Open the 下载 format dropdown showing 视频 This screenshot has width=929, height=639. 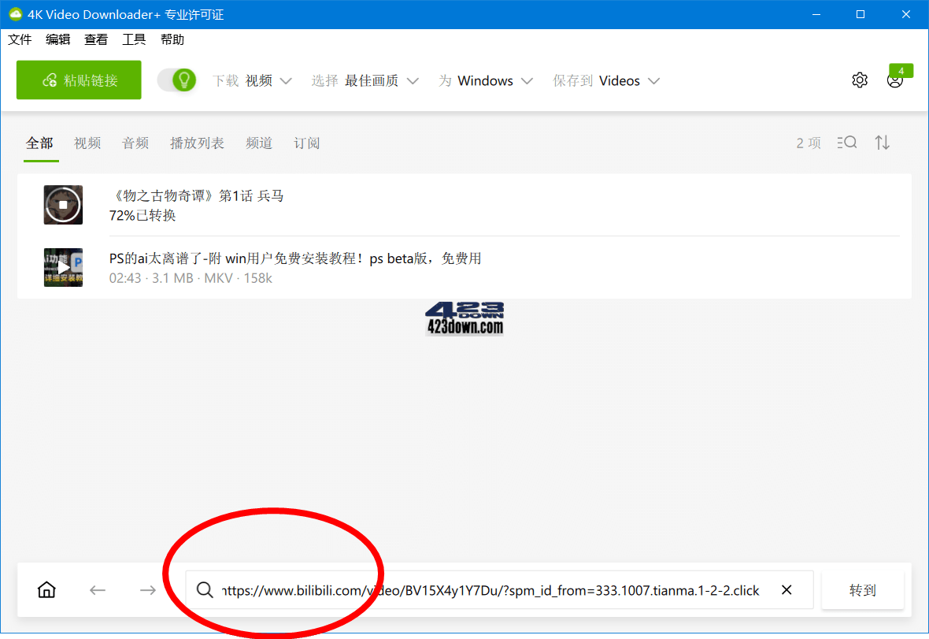pos(268,80)
